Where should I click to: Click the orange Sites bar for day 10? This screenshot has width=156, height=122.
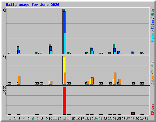tap(51, 83)
